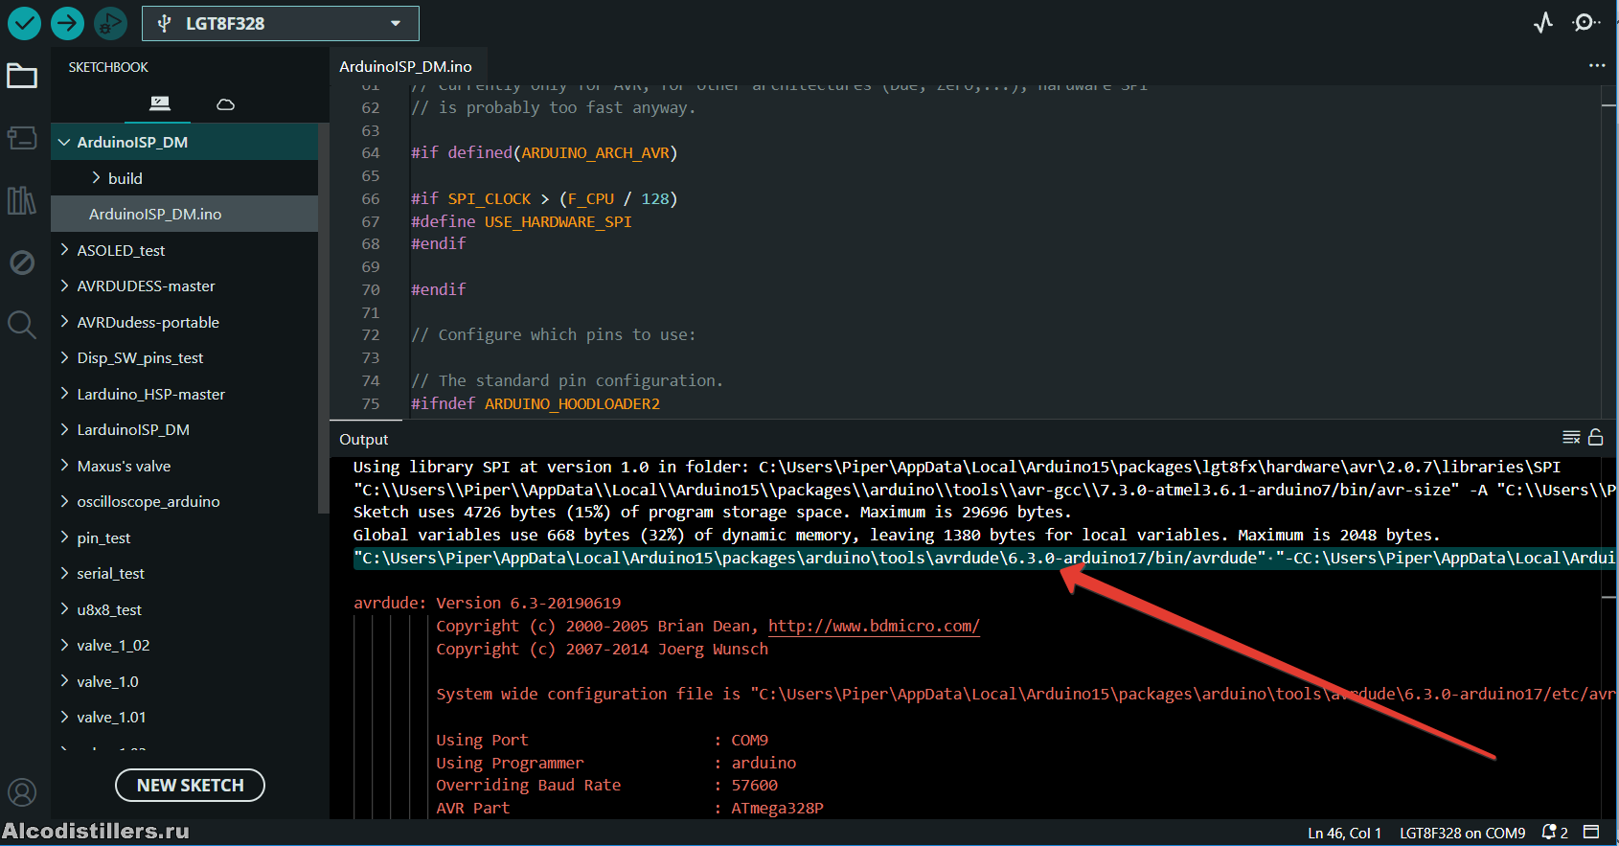Click line number 72 in the gutter
Viewport: 1619px width, 846px height.
coord(371,334)
